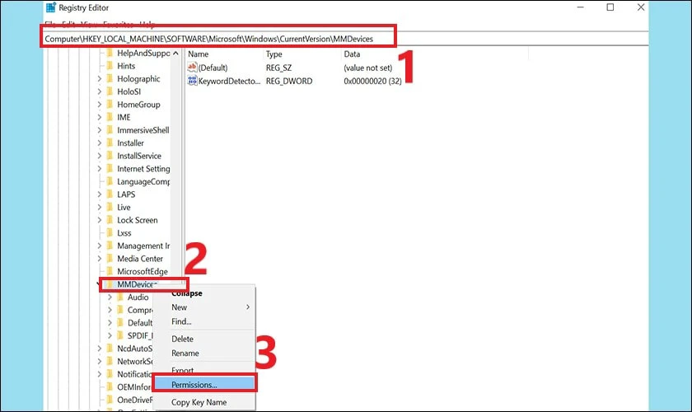This screenshot has width=692, height=412.
Task: Expand the Installer key
Action: (100, 143)
